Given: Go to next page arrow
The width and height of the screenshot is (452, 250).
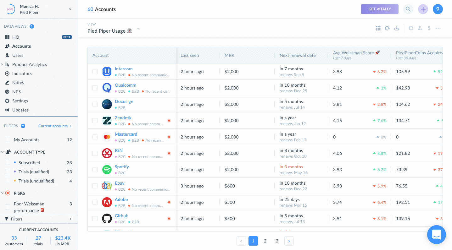Looking at the screenshot, I should 289,241.
